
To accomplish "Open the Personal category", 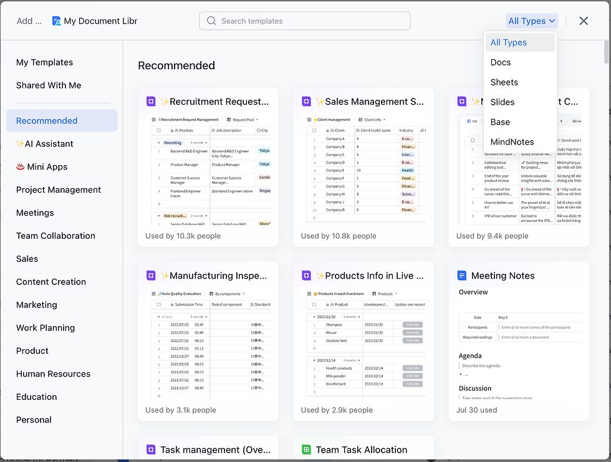I will [x=62, y=420].
